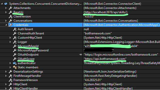Collapse the ConcurrentDictionary root node
The image size is (160, 90).
click(x=2, y=4)
